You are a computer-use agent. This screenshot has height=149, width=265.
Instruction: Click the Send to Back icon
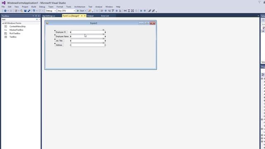click(153, 11)
